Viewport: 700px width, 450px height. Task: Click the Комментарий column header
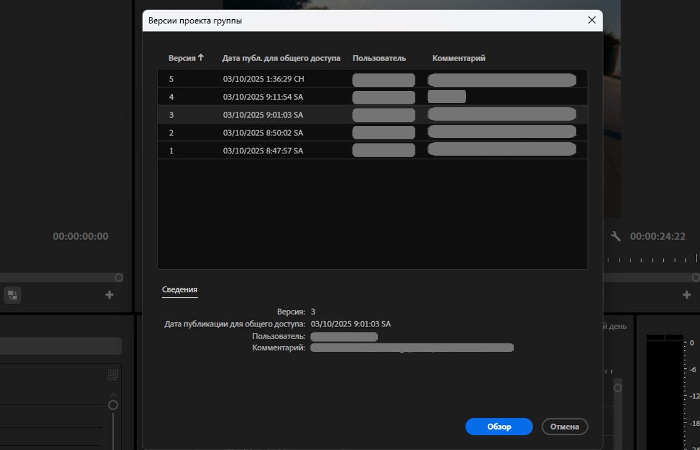tap(459, 58)
